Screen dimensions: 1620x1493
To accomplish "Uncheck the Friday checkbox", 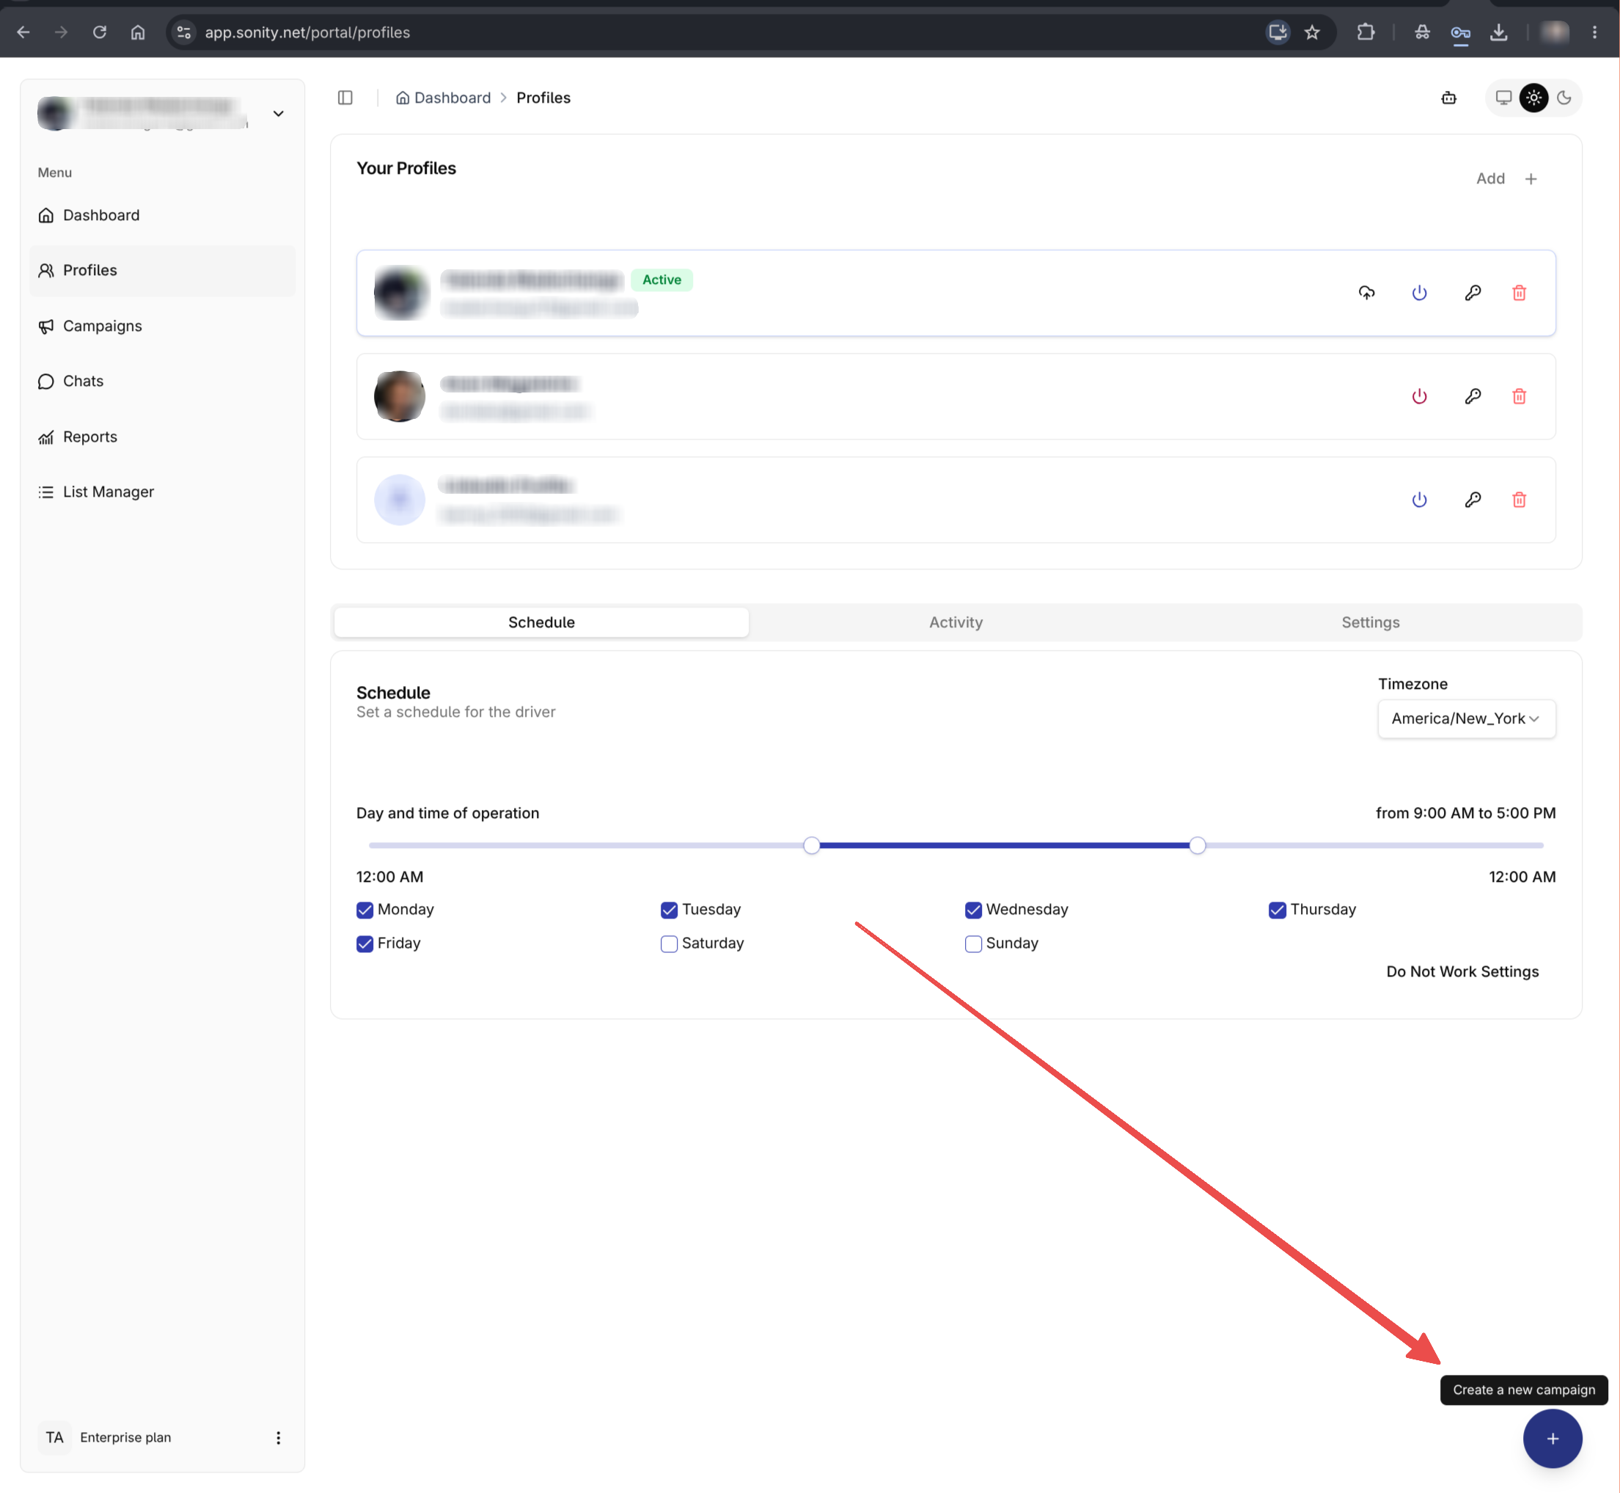I will [x=365, y=943].
